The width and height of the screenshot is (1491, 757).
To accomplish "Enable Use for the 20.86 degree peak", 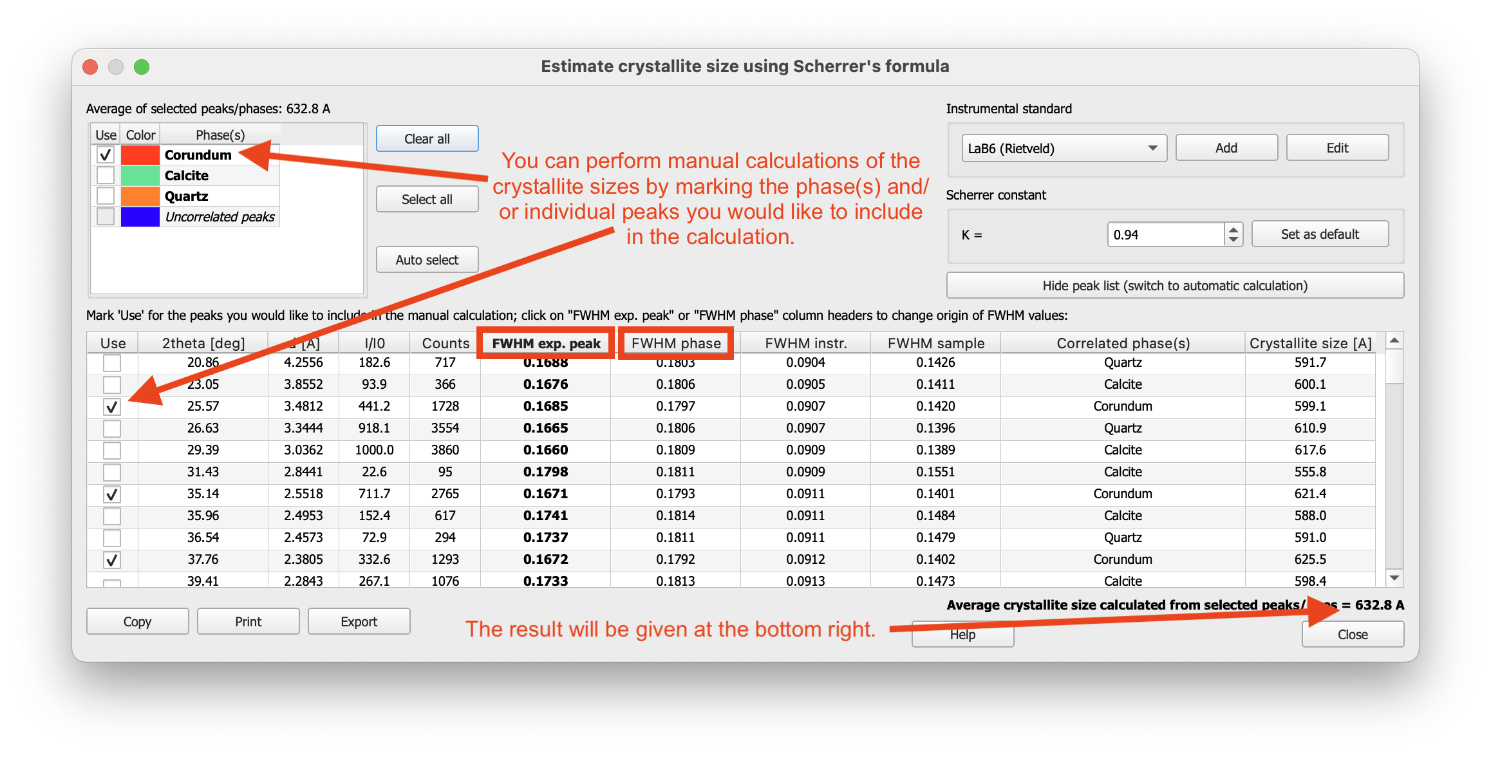I will (x=111, y=362).
